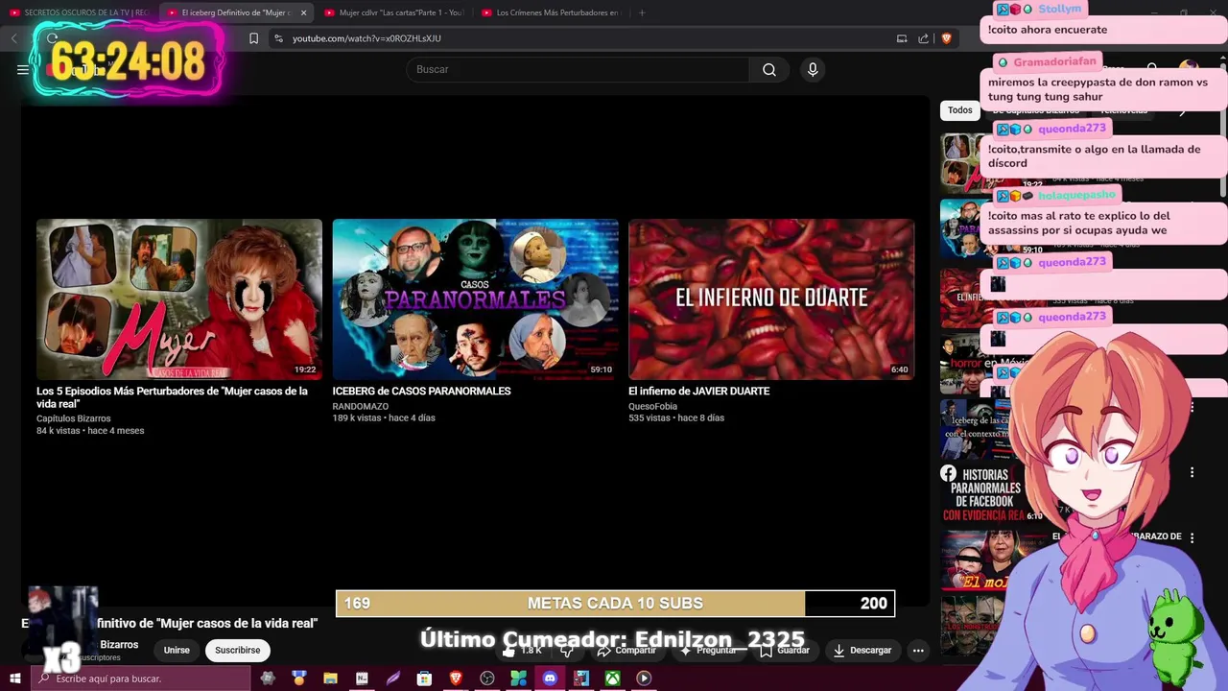Viewport: 1228px width, 691px height.
Task: Switch to Los Crímenes Más Perturbadores tab
Action: pyautogui.click(x=551, y=12)
